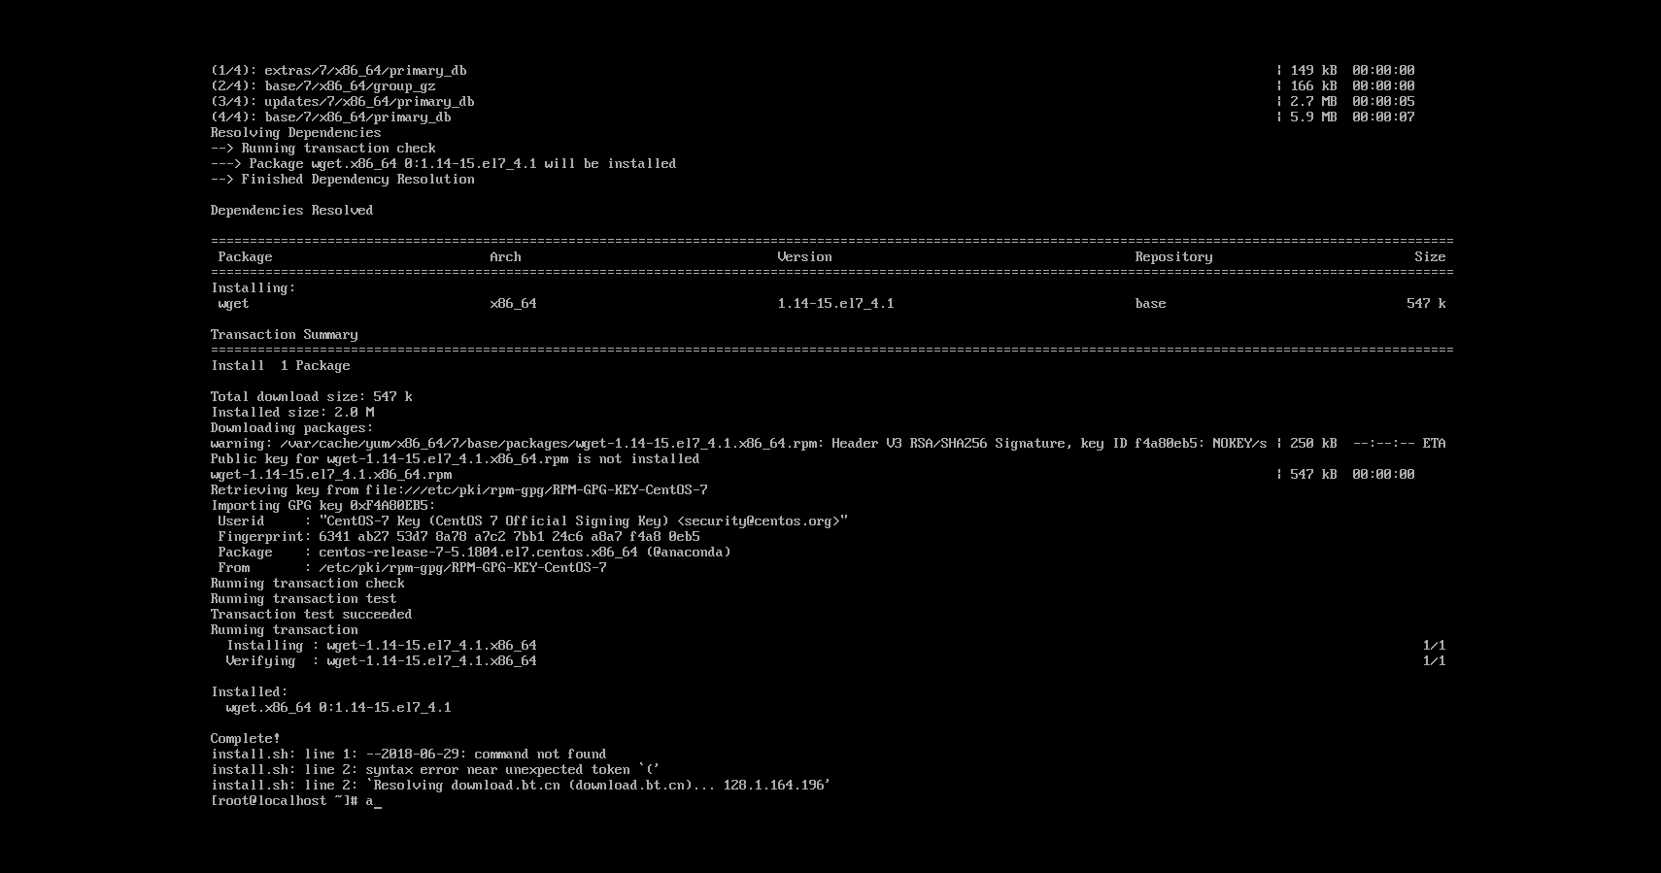Click the 'Size' column header
The image size is (1661, 873).
pyautogui.click(x=1431, y=256)
